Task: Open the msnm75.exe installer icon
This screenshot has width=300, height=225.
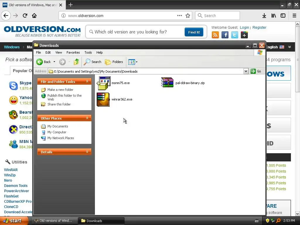Action: pos(103,83)
